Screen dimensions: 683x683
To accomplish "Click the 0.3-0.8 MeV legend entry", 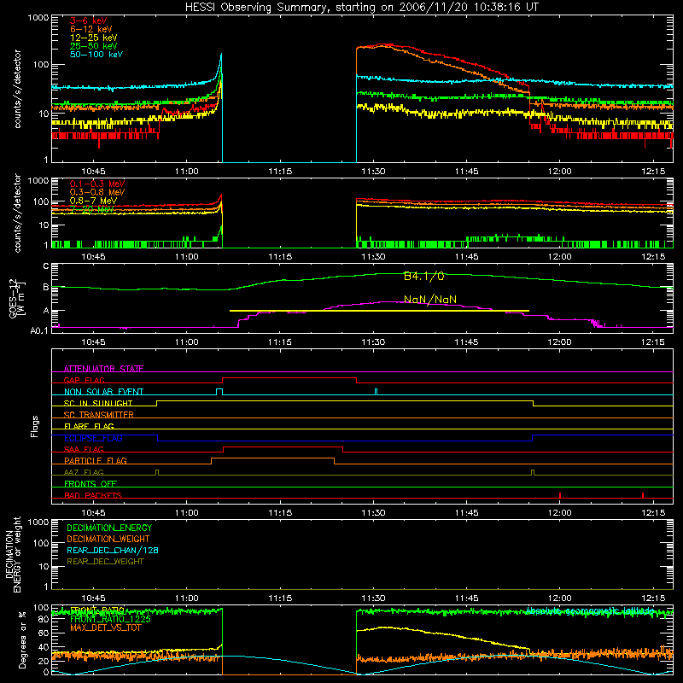I will pos(97,192).
